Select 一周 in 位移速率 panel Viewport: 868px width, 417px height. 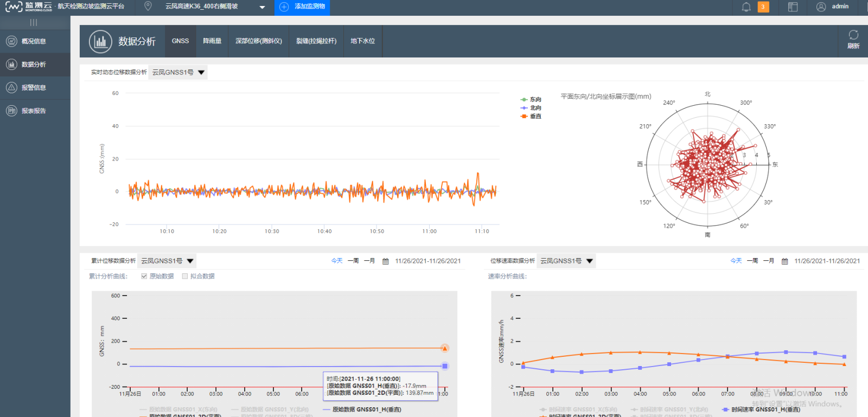[752, 261]
